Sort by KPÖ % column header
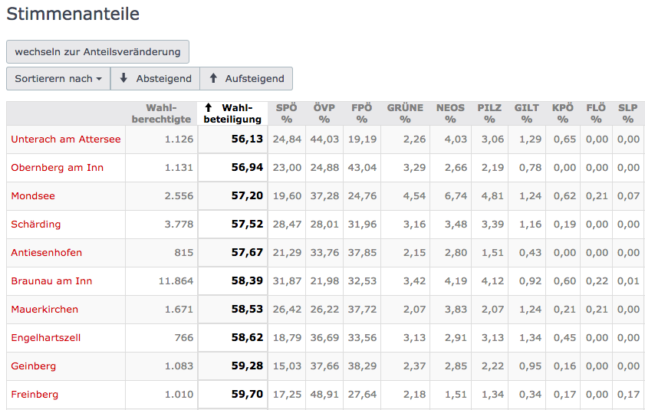The height and width of the screenshot is (410, 645). [x=563, y=113]
